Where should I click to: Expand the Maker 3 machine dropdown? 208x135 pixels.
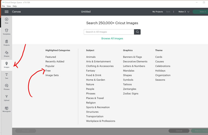(184, 12)
